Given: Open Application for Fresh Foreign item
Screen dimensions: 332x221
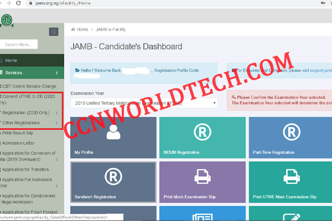Looking at the screenshot, I should 30,212.
